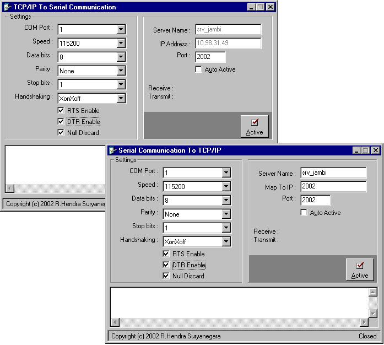Uncheck DTR Enable in Serial Communication To TCP/IP window
This screenshot has height=345, width=384.
pos(166,265)
